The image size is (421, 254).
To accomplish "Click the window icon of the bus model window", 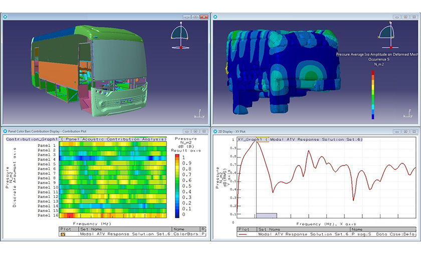I will pyautogui.click(x=5, y=16).
